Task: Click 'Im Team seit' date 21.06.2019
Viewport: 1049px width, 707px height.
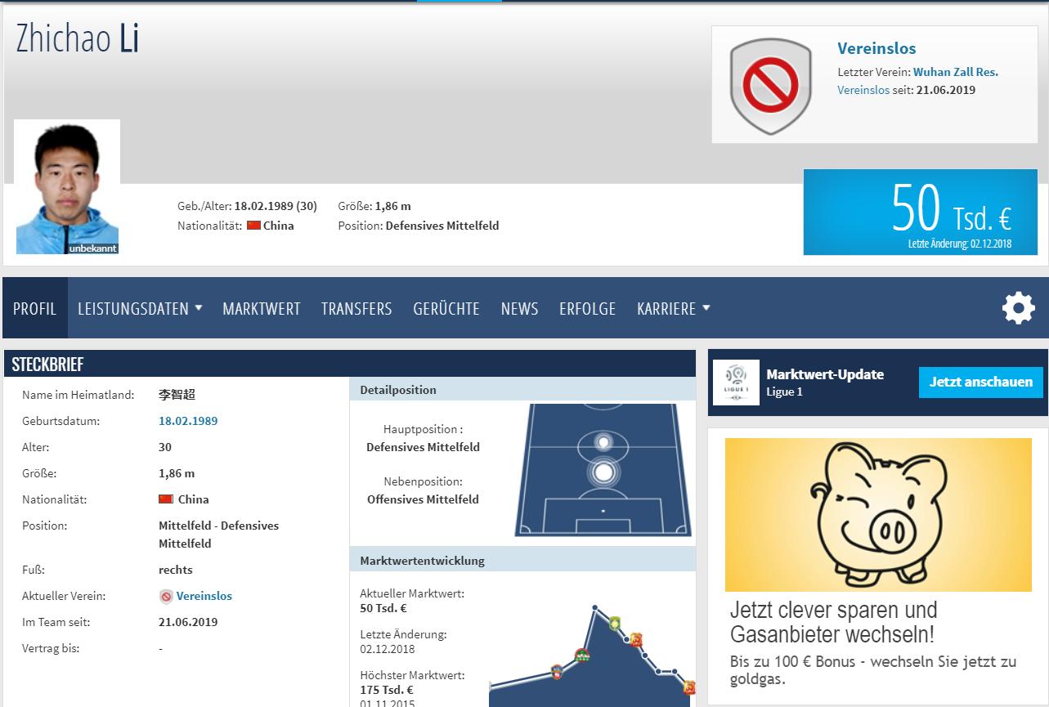Action: pyautogui.click(x=188, y=622)
